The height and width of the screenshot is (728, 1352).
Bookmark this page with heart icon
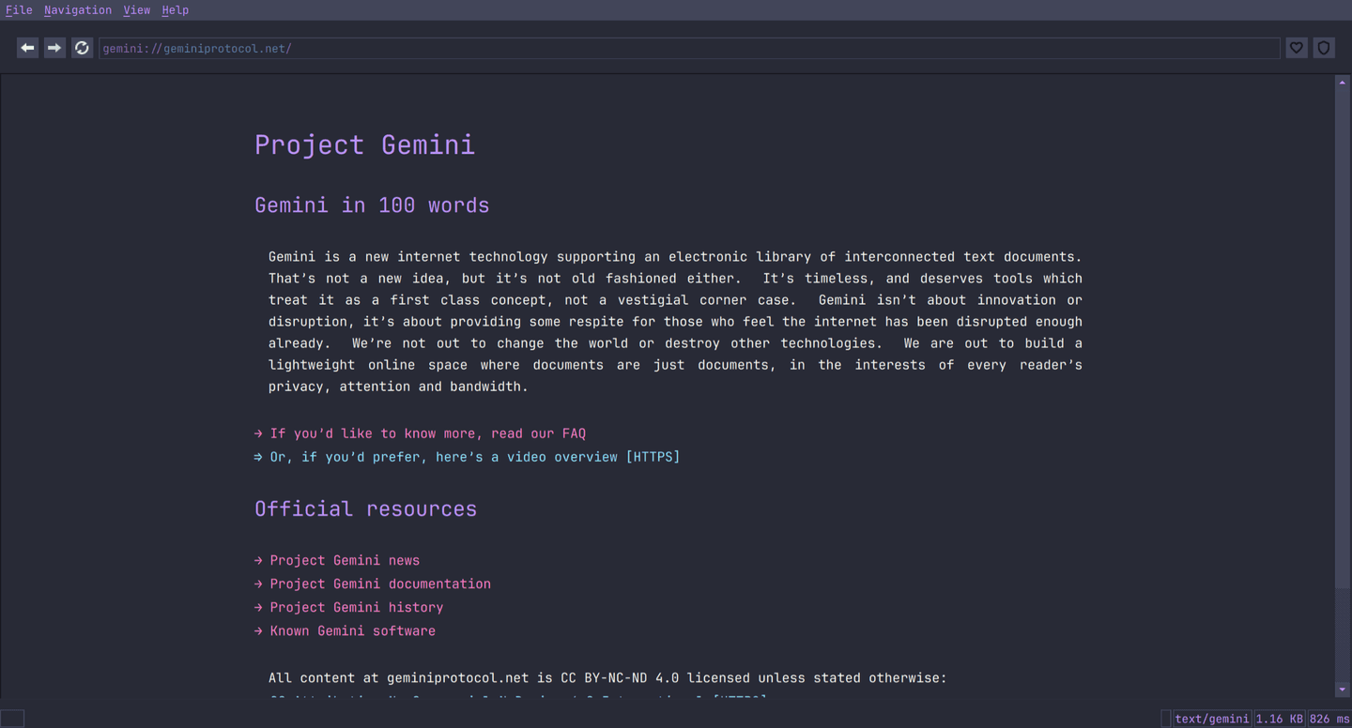pyautogui.click(x=1296, y=48)
